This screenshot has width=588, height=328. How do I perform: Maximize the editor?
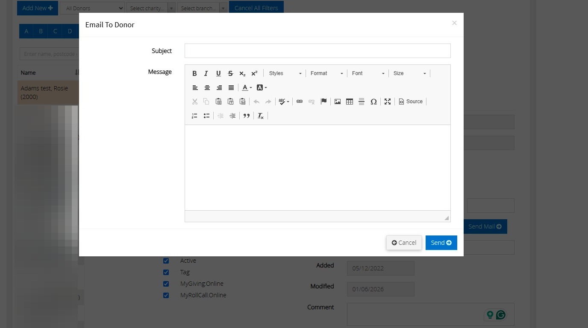tap(388, 102)
